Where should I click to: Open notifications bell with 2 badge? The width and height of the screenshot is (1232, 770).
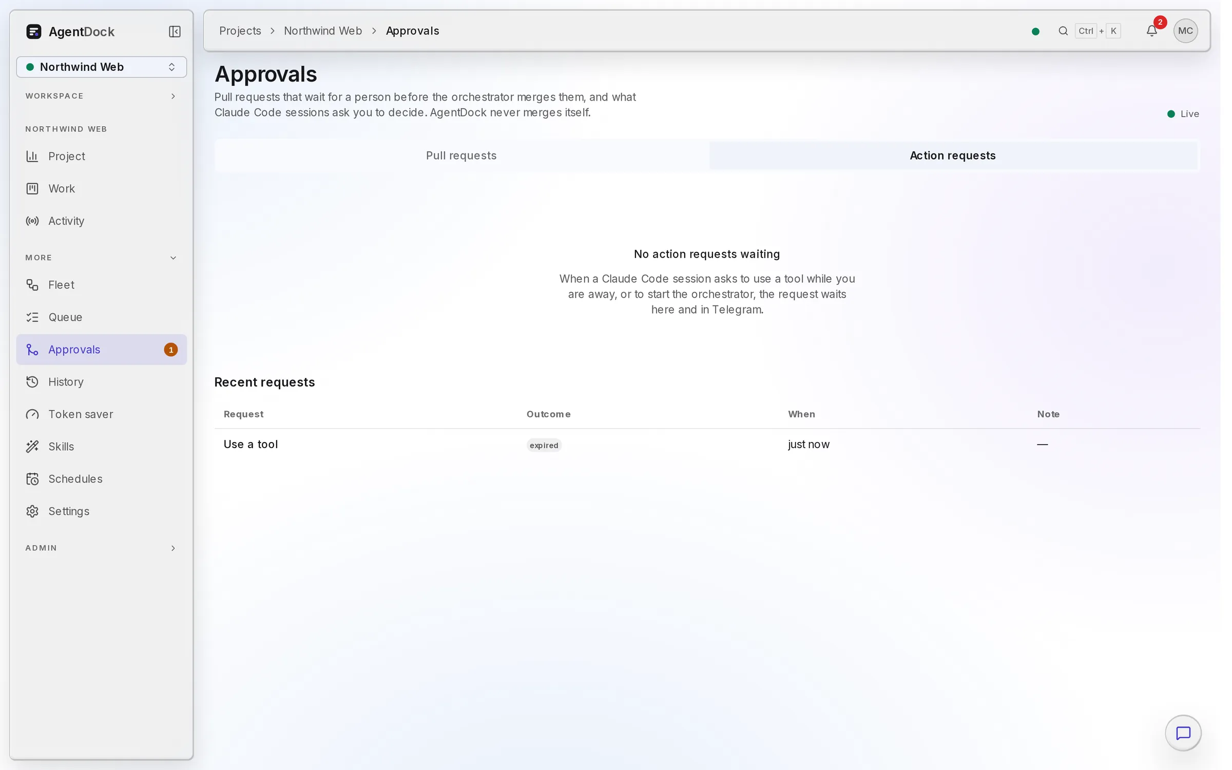[x=1152, y=31]
